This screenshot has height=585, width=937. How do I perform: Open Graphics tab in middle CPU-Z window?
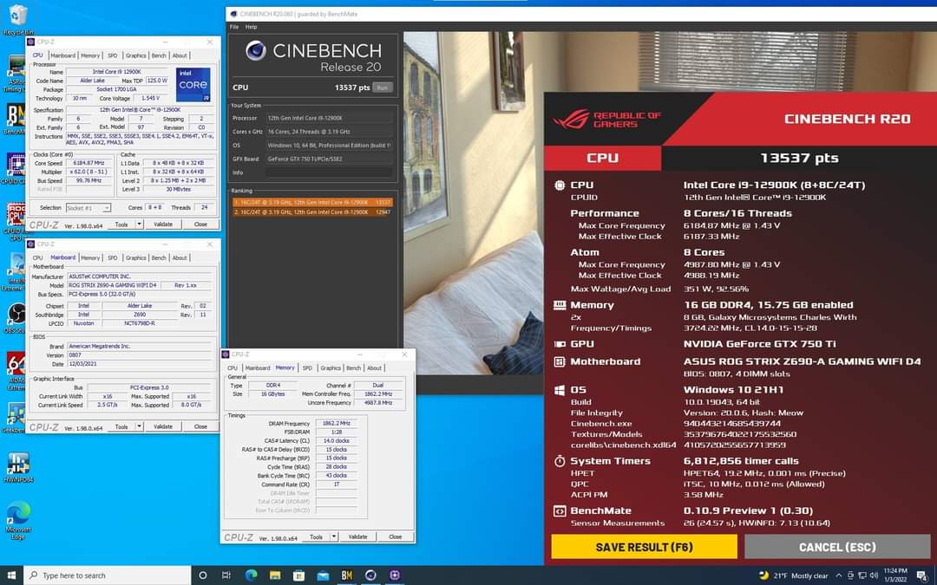[x=135, y=258]
